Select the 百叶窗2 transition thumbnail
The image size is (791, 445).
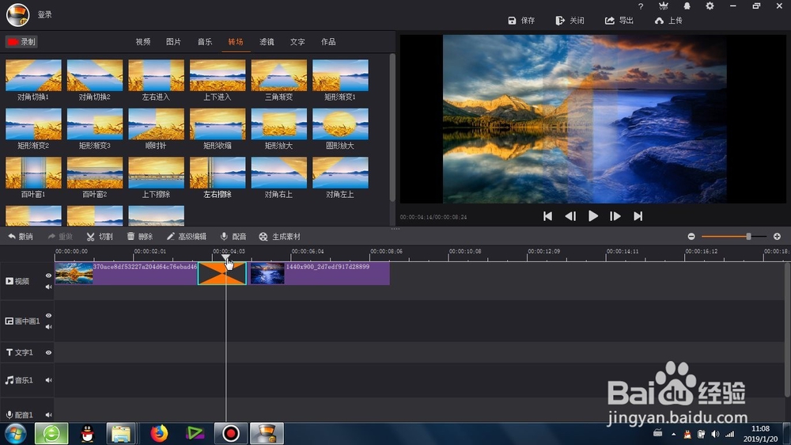tap(95, 173)
